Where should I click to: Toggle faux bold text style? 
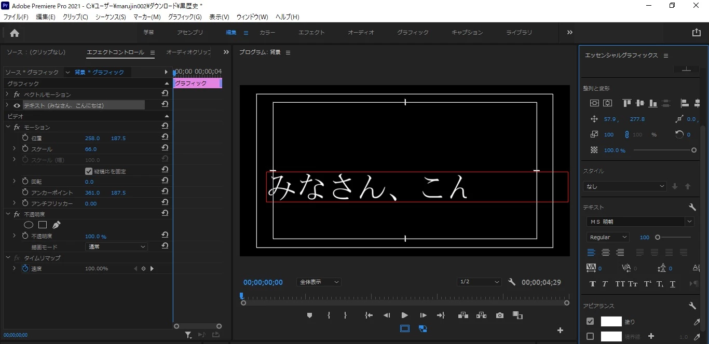click(593, 284)
